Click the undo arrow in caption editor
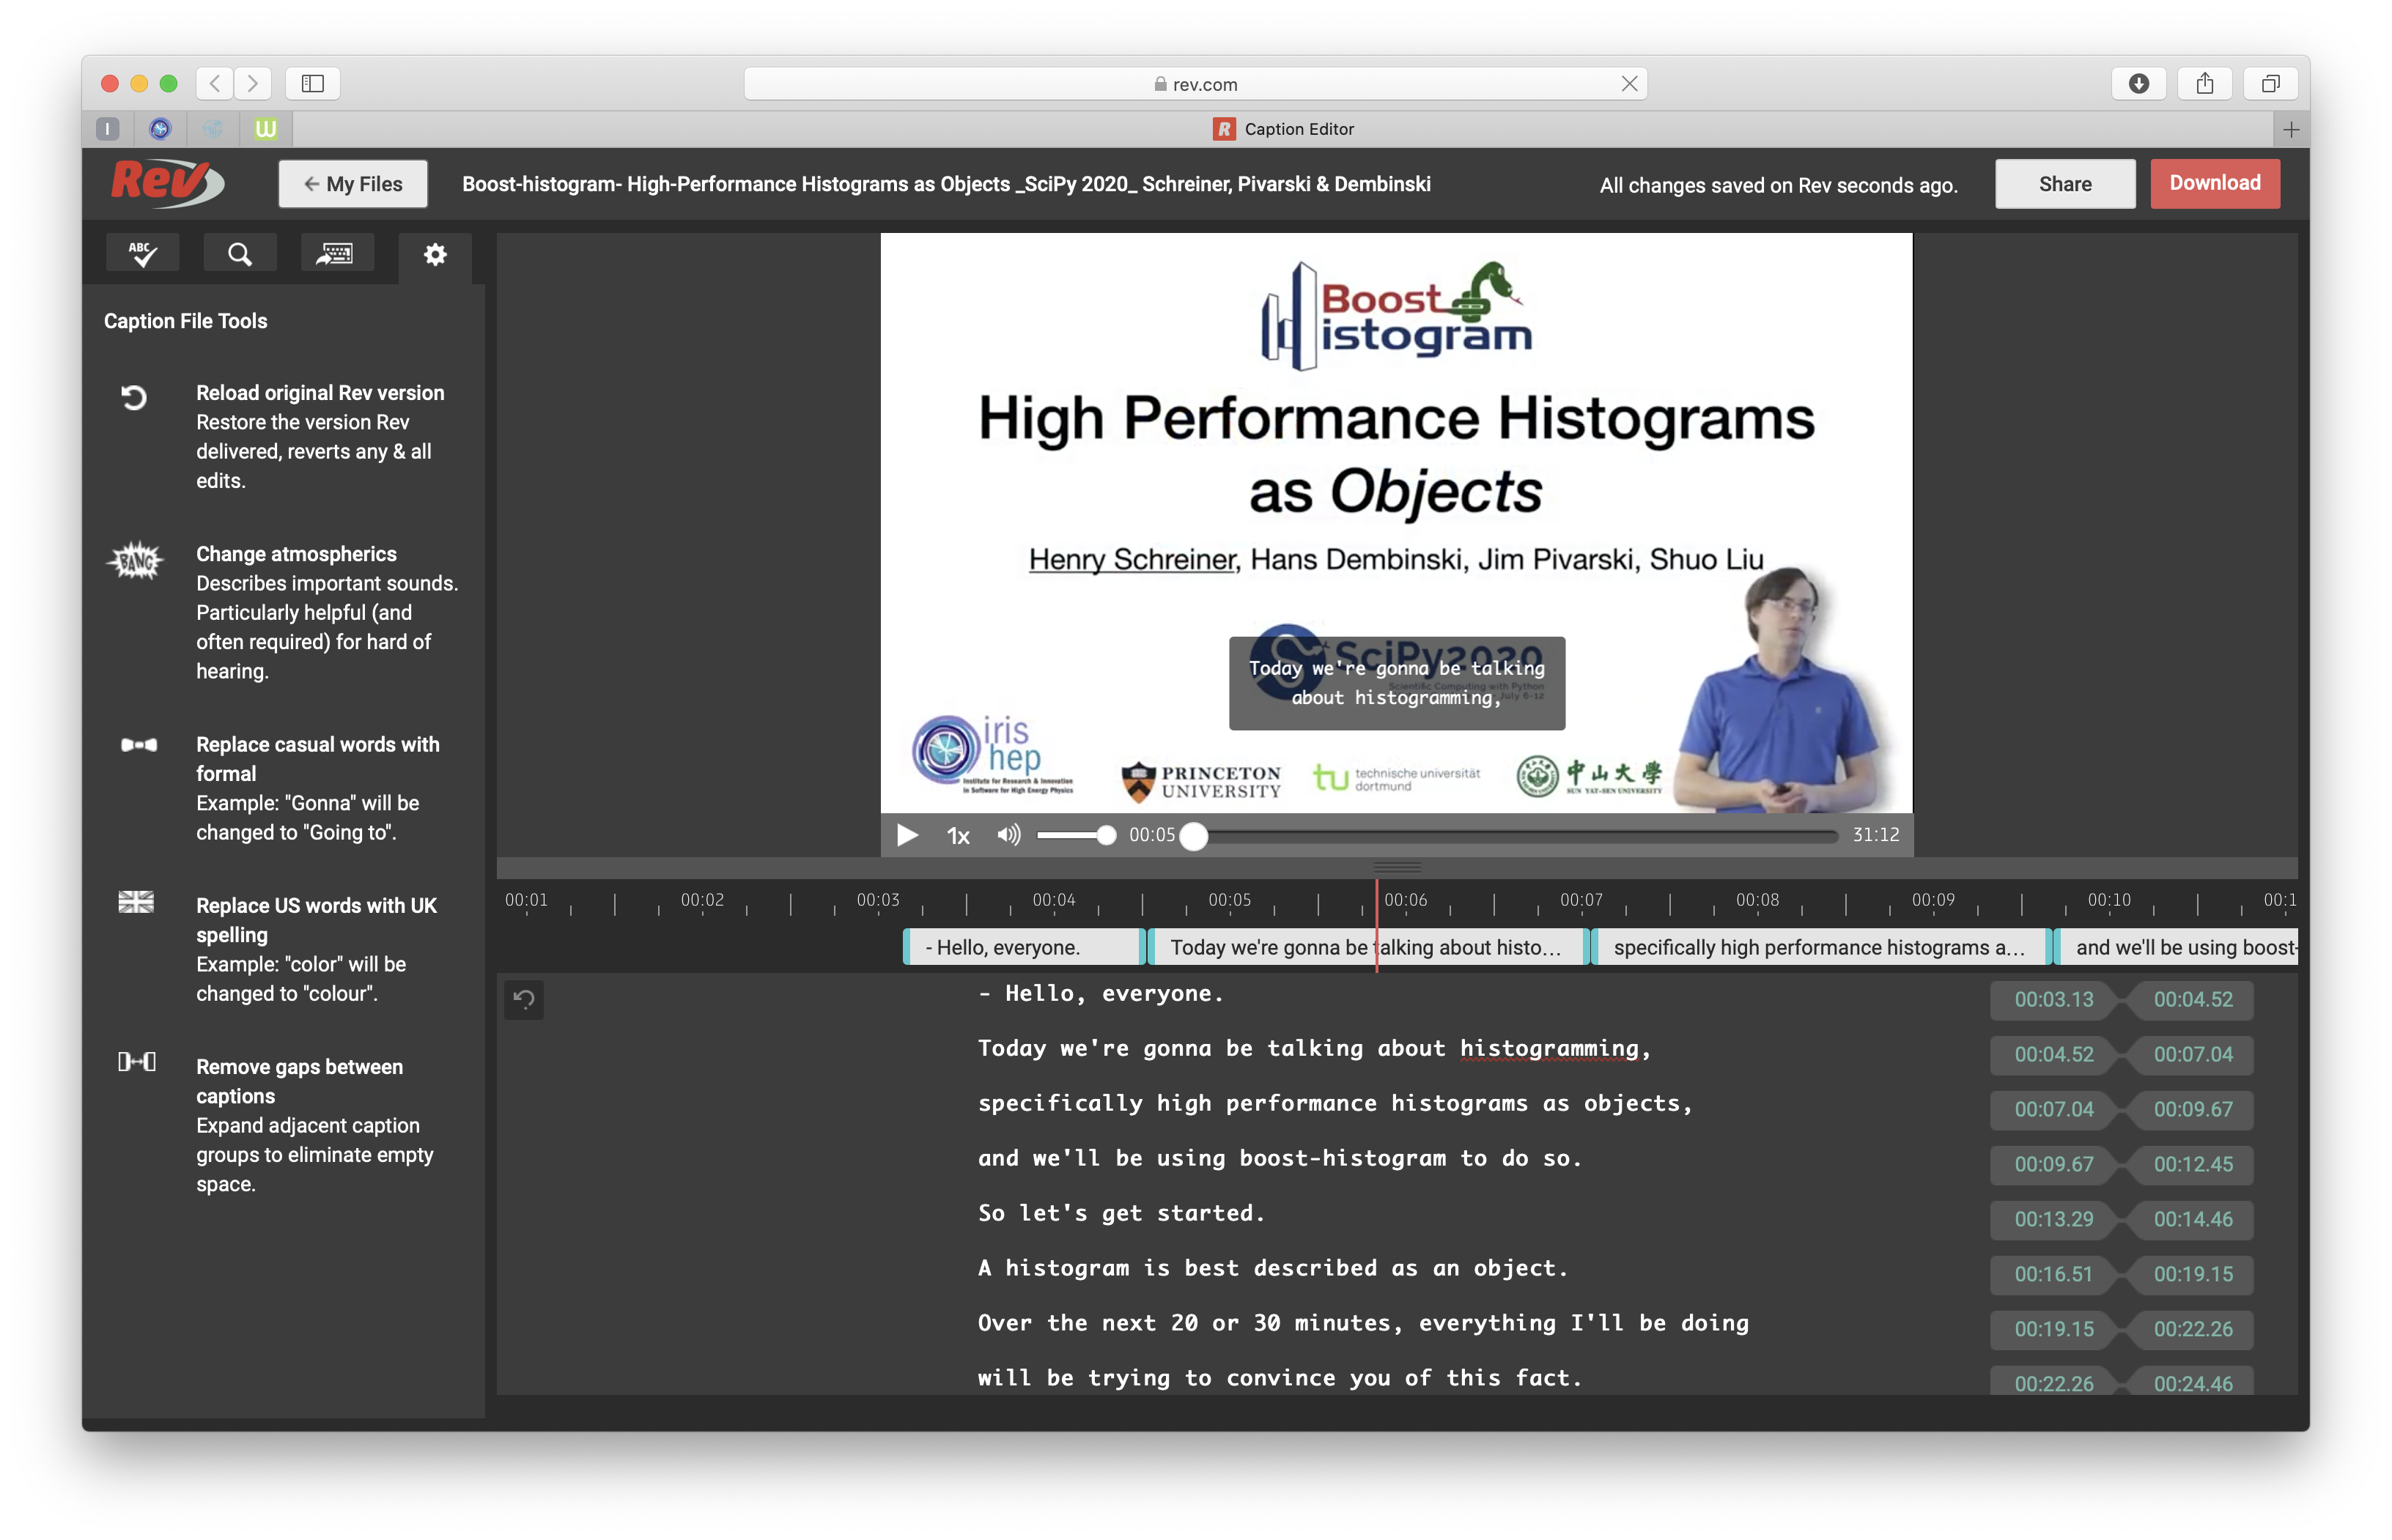The width and height of the screenshot is (2392, 1540). pos(524,999)
